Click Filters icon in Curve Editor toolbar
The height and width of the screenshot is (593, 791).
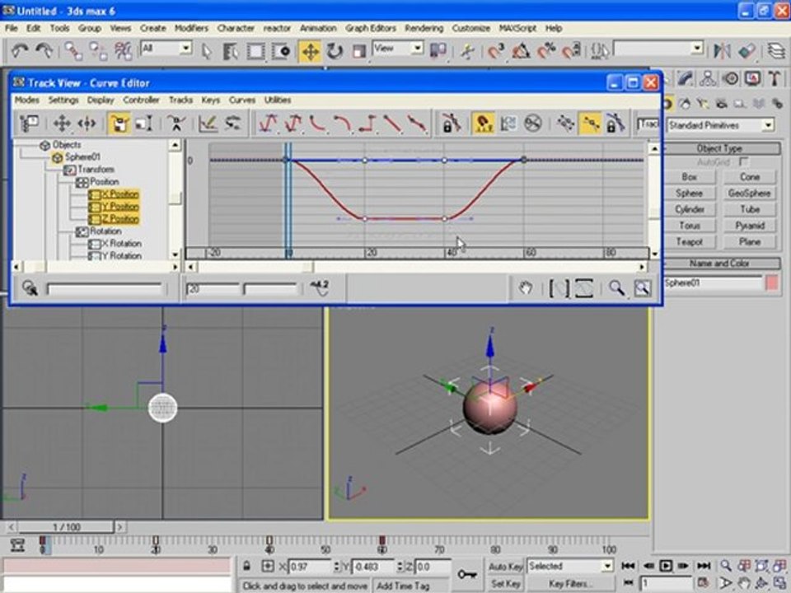30,123
